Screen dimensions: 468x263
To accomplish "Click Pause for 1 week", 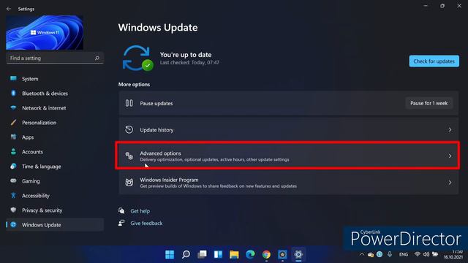I will pyautogui.click(x=429, y=103).
